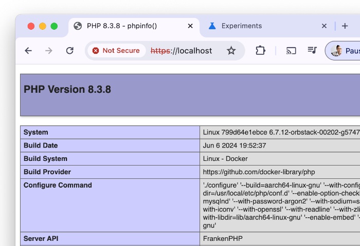Screen dimensions: 360x246
Task: Click the System row label
Action: point(36,132)
